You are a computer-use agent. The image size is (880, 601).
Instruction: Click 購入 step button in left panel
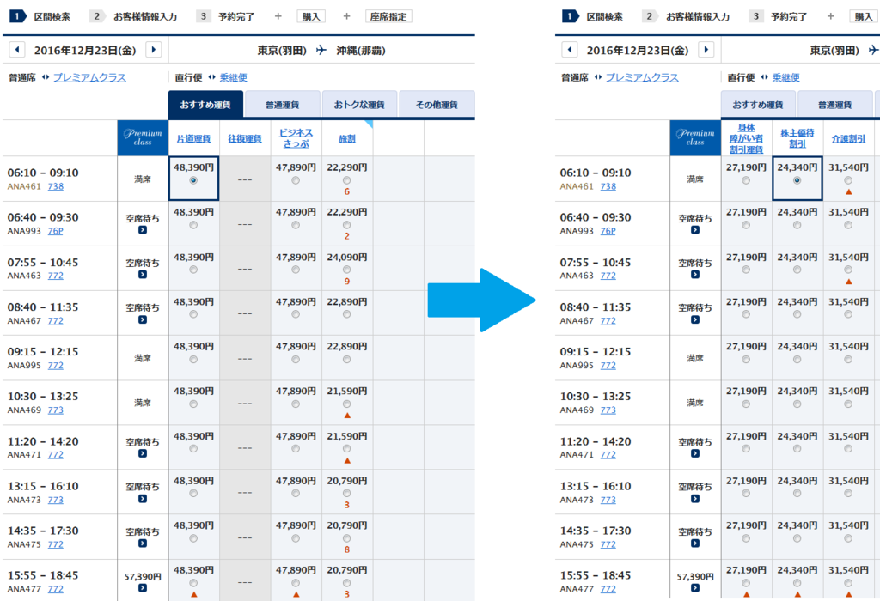311,16
